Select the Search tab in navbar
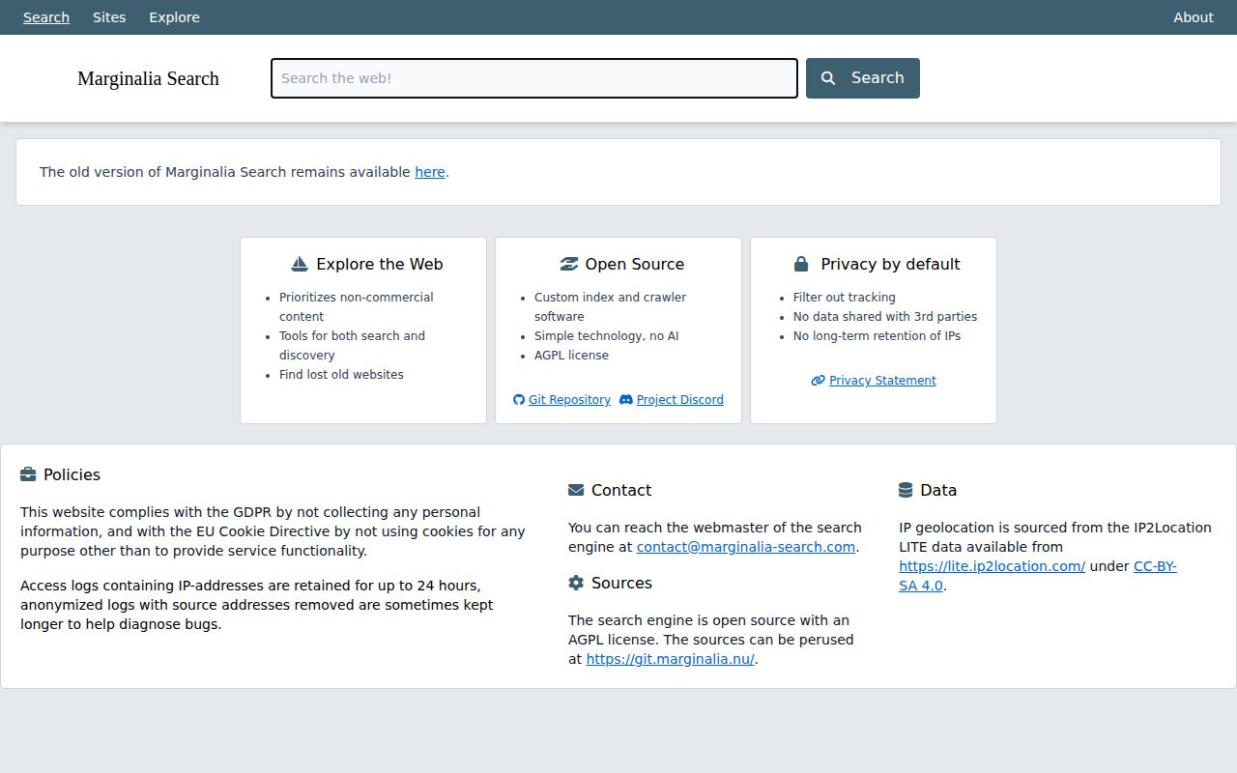This screenshot has width=1237, height=773. 46,17
